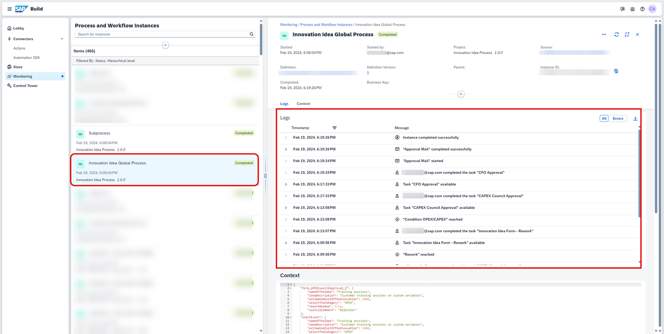Screen dimensions: 664x334
Task: Click the "Filtered By: Status, Hierarchical level" bar
Action: 165,61
